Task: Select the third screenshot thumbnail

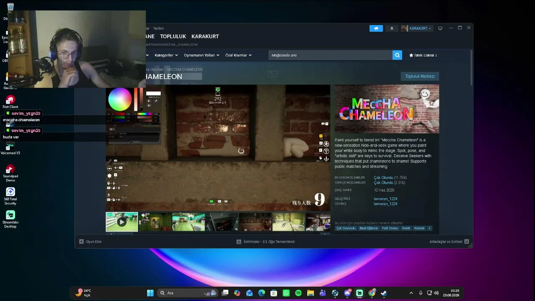Action: (x=189, y=222)
